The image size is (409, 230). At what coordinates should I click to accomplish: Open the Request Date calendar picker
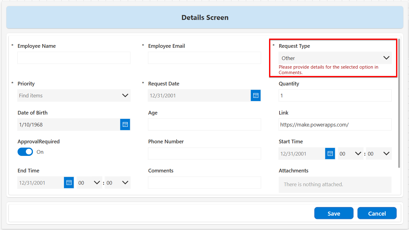coord(256,96)
